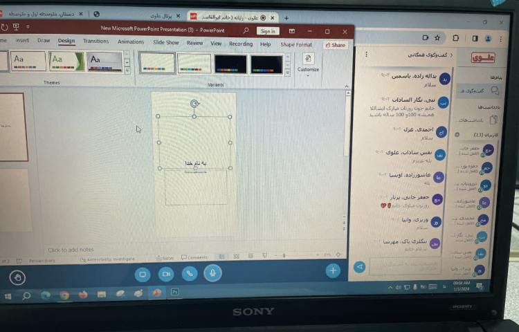Screen dimensions: 519x332
Task: Click the Sign in button
Action: coord(267,31)
